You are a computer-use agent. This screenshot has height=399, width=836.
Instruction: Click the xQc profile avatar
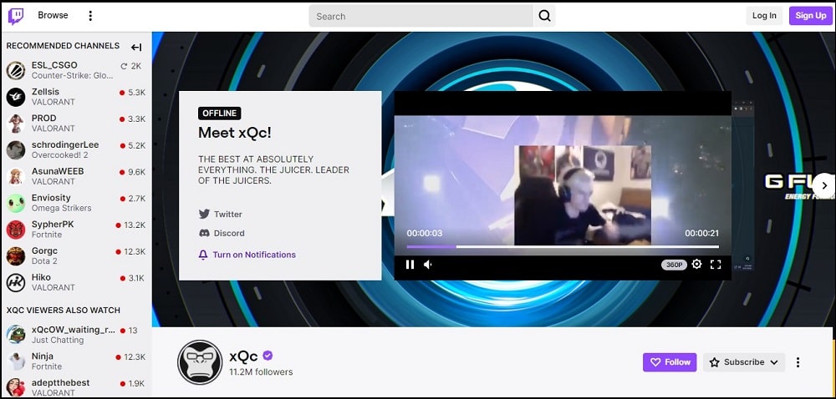click(x=200, y=362)
